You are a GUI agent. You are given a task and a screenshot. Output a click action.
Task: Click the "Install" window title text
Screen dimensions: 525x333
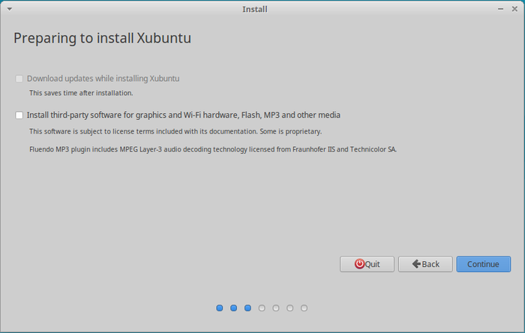pos(255,9)
